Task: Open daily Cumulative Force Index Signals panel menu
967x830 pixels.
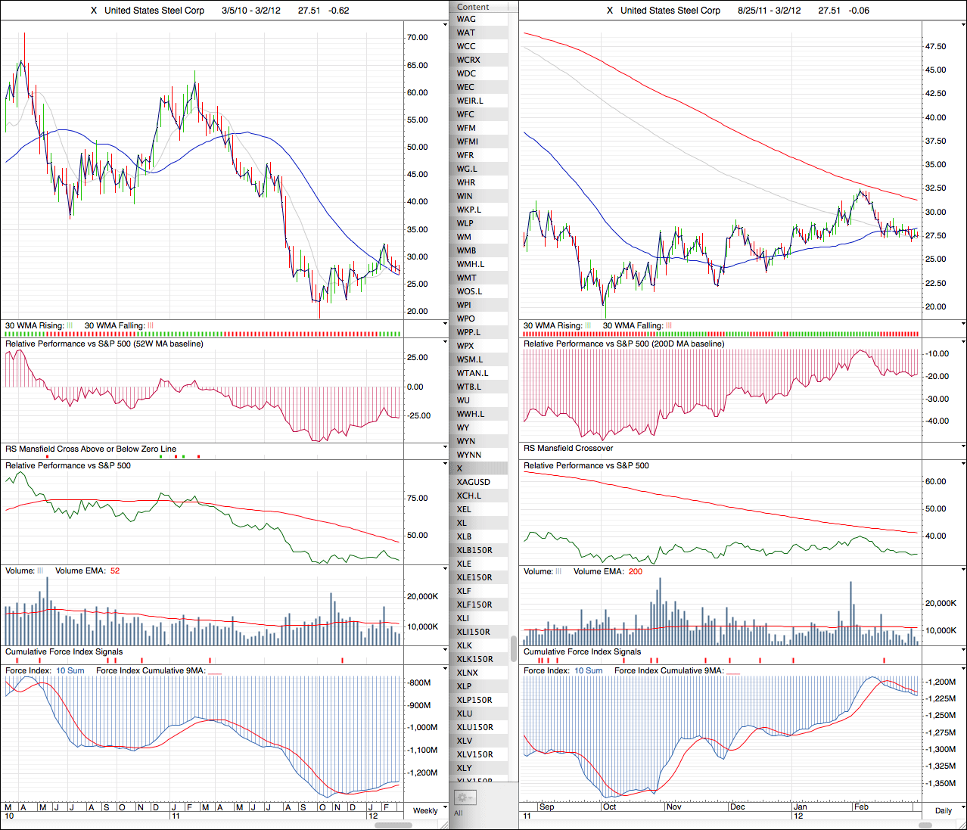Action: (x=963, y=651)
